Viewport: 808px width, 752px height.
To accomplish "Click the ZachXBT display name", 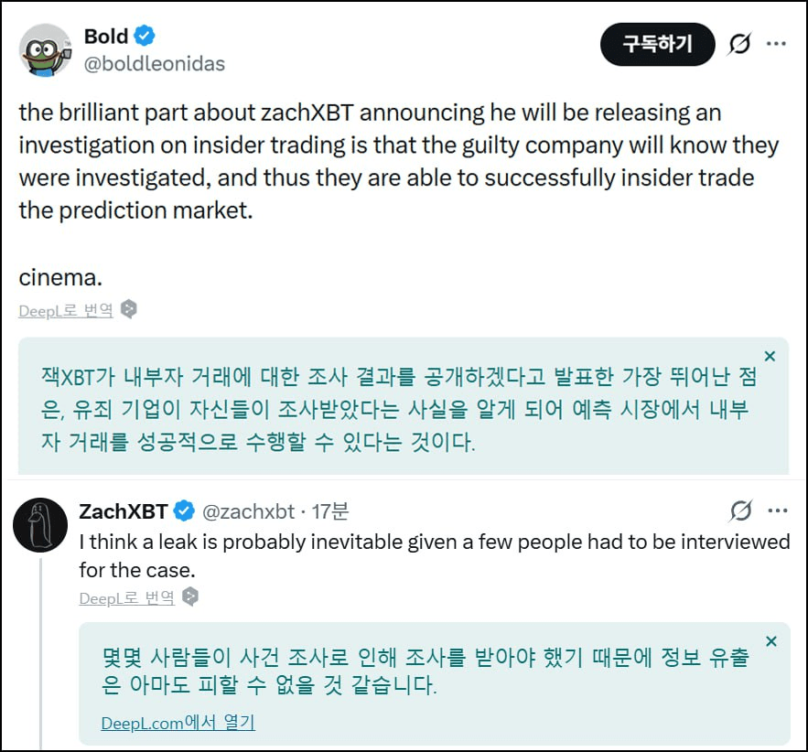I will (124, 510).
